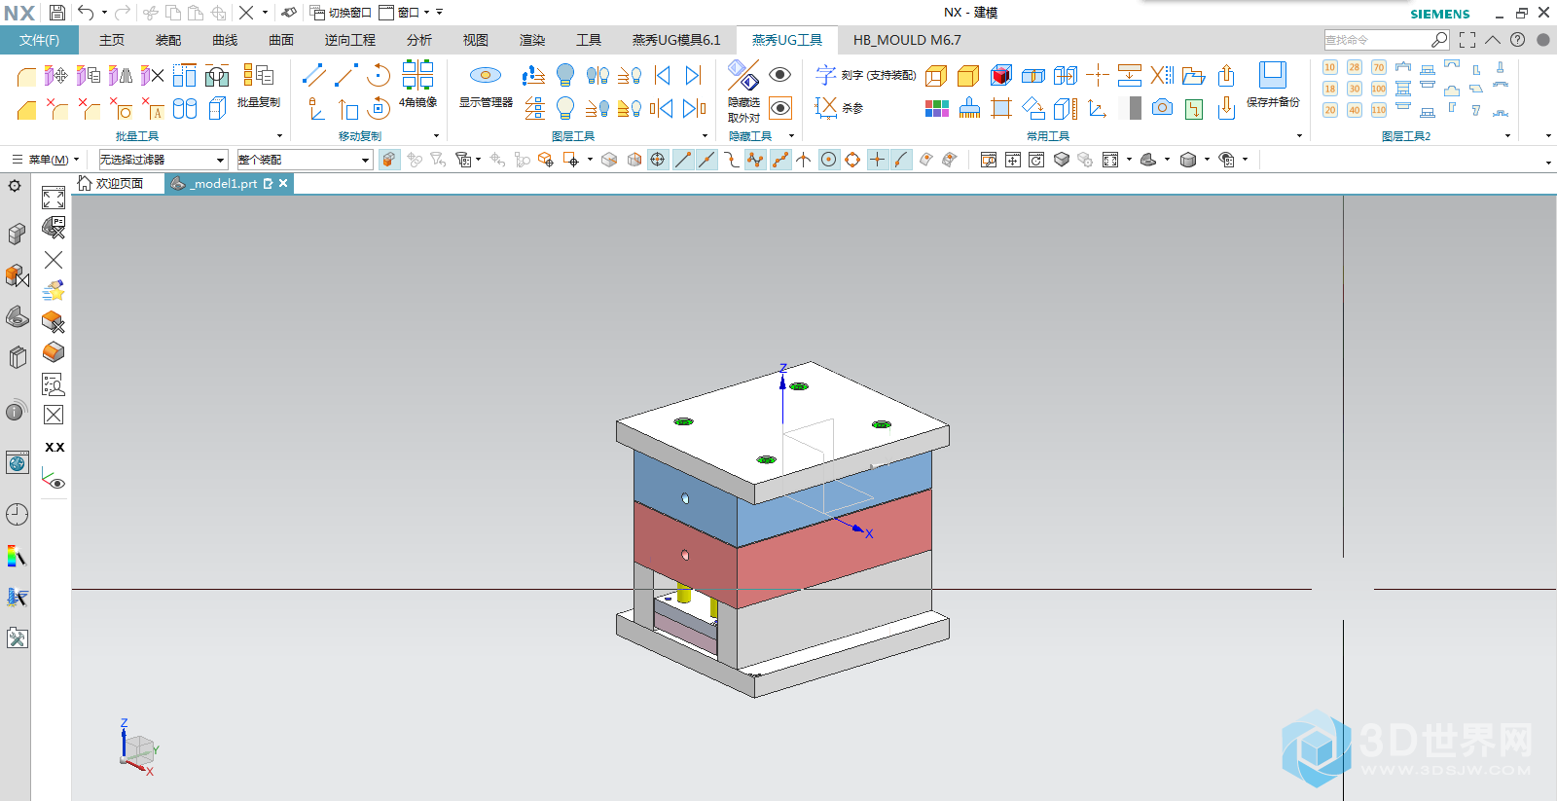Viewport: 1557px width, 801px height.
Task: Open the 曲面 ribbon tab
Action: [281, 40]
